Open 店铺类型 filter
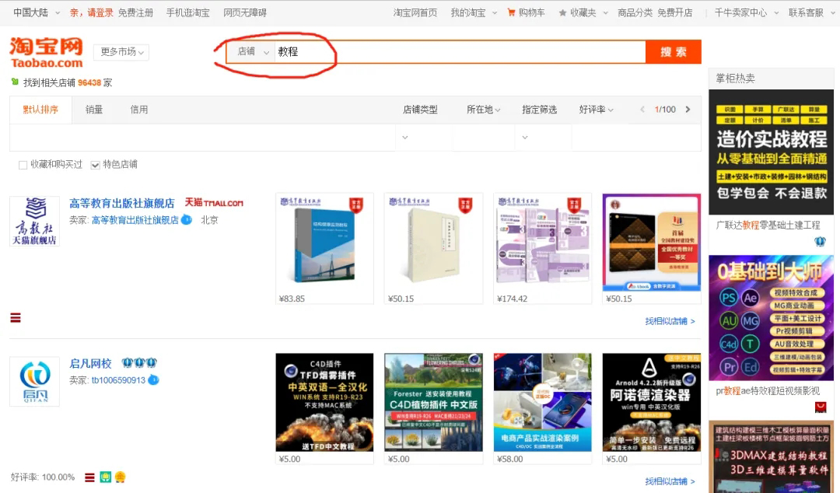Viewport: 840px width, 493px height. [420, 110]
